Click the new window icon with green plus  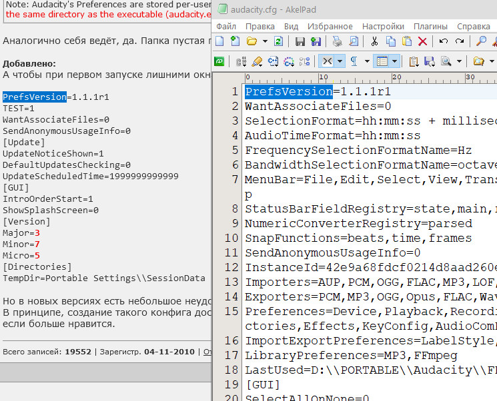(x=235, y=41)
